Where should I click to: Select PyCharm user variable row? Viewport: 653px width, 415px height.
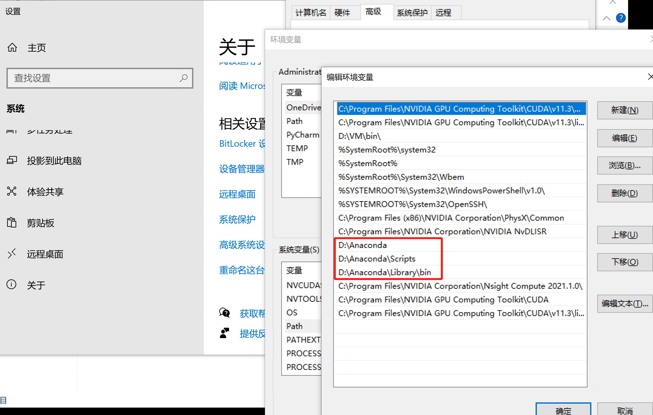[303, 135]
